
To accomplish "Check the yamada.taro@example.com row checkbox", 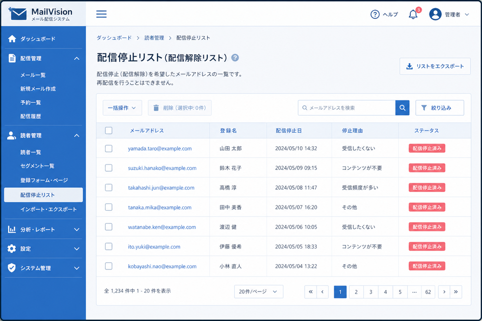I will click(108, 149).
